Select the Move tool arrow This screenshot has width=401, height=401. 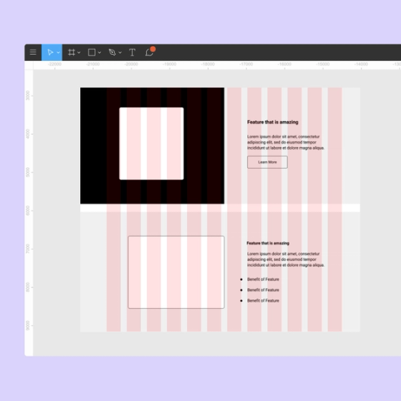[50, 53]
